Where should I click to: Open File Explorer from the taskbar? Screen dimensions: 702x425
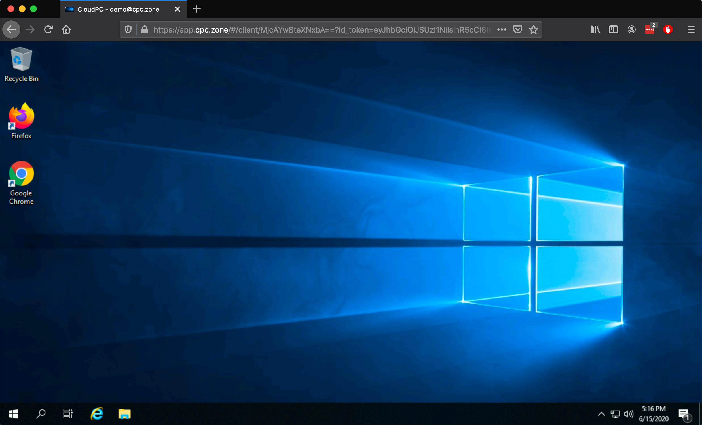tap(124, 414)
